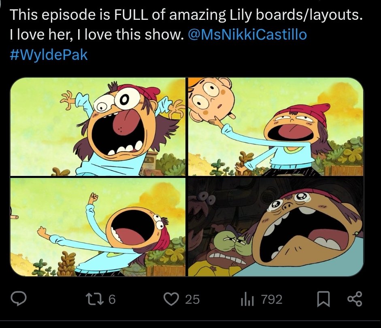381x328 pixels.
Task: Click the like count showing 25
Action: [192, 299]
